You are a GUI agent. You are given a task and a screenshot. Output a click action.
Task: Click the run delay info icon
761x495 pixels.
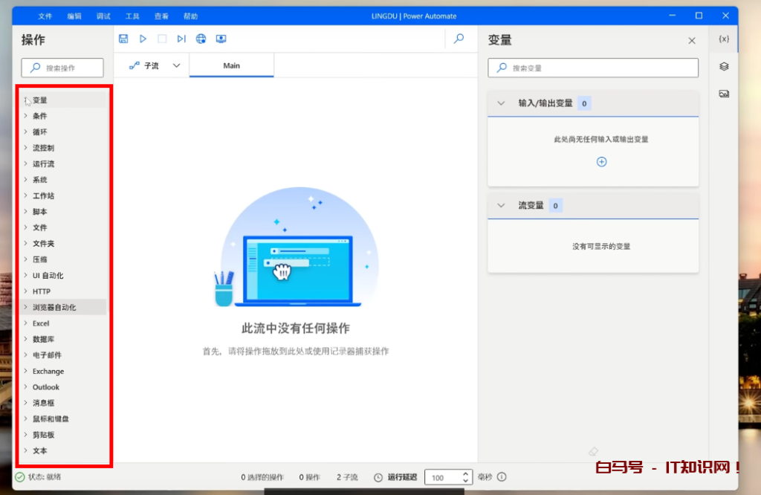[502, 477]
